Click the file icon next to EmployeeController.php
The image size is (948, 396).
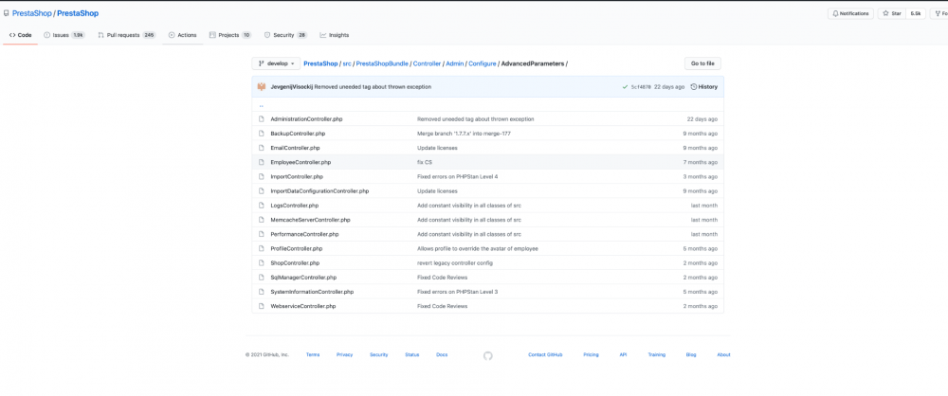pyautogui.click(x=262, y=162)
